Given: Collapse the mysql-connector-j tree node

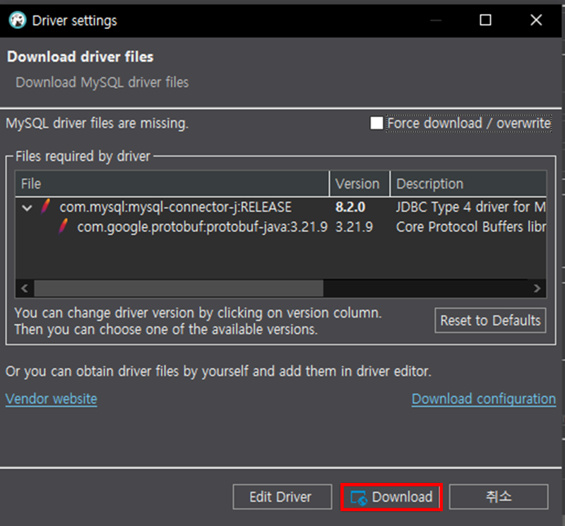Looking at the screenshot, I should coord(27,208).
